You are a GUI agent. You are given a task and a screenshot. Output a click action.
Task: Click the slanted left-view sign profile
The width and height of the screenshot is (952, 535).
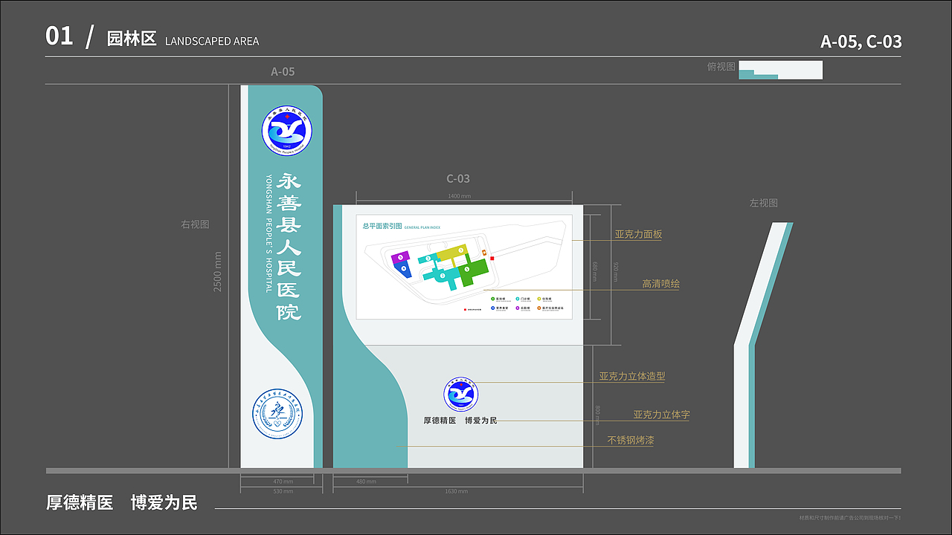click(762, 346)
